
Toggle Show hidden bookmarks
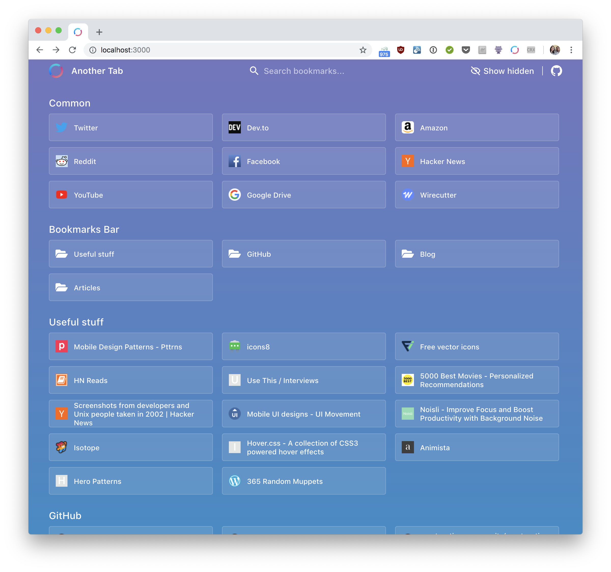click(x=502, y=71)
